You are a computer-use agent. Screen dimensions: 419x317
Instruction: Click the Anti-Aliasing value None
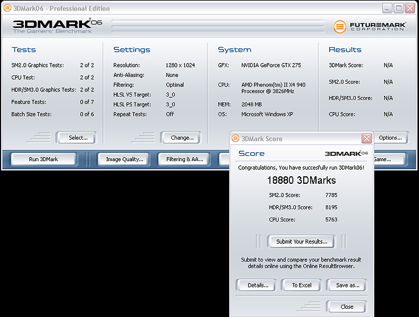[172, 75]
